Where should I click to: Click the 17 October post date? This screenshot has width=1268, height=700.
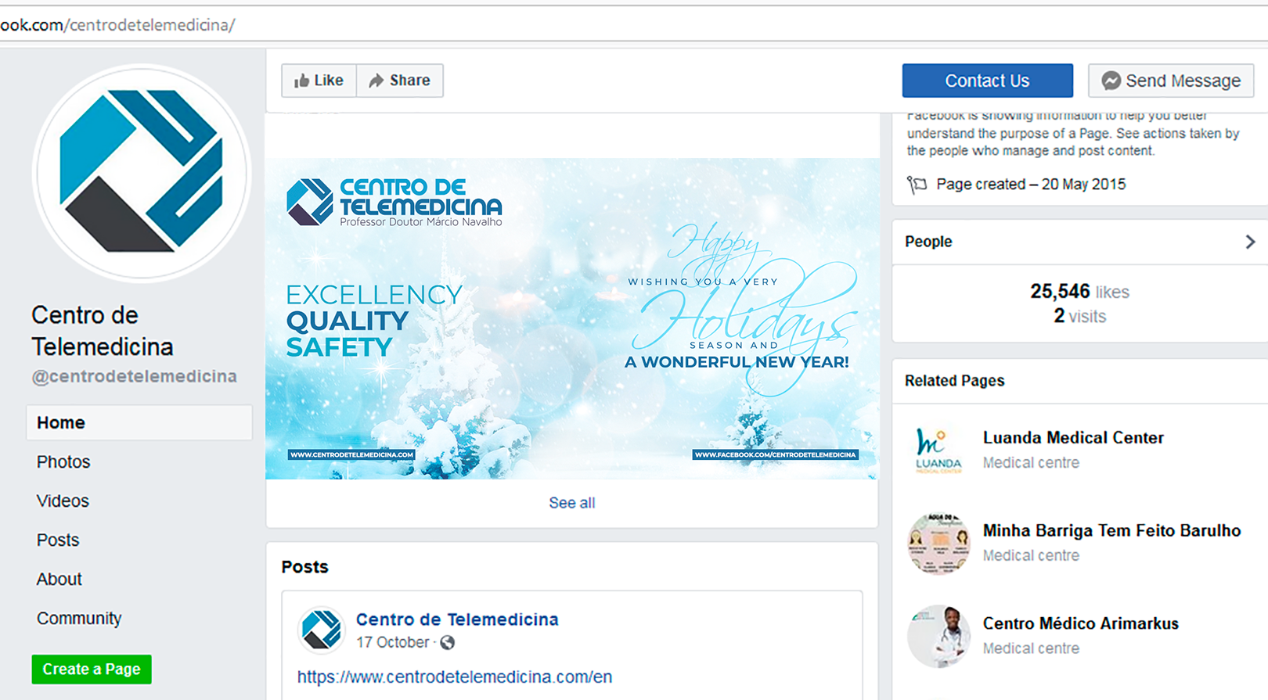(x=393, y=642)
